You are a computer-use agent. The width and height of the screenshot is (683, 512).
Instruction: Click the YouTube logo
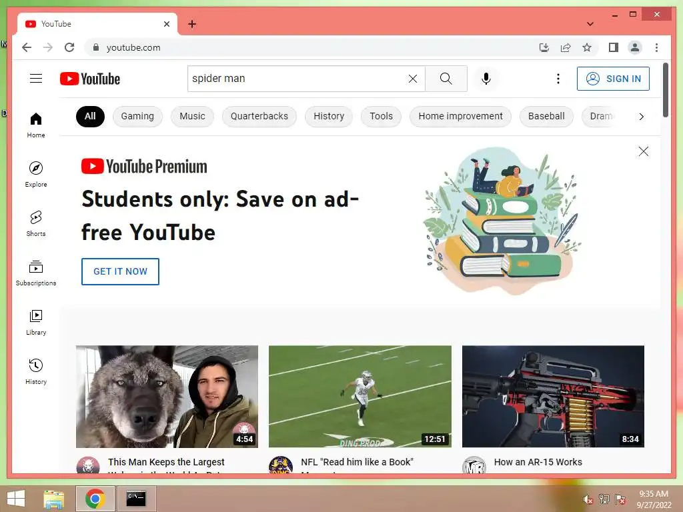pyautogui.click(x=90, y=79)
